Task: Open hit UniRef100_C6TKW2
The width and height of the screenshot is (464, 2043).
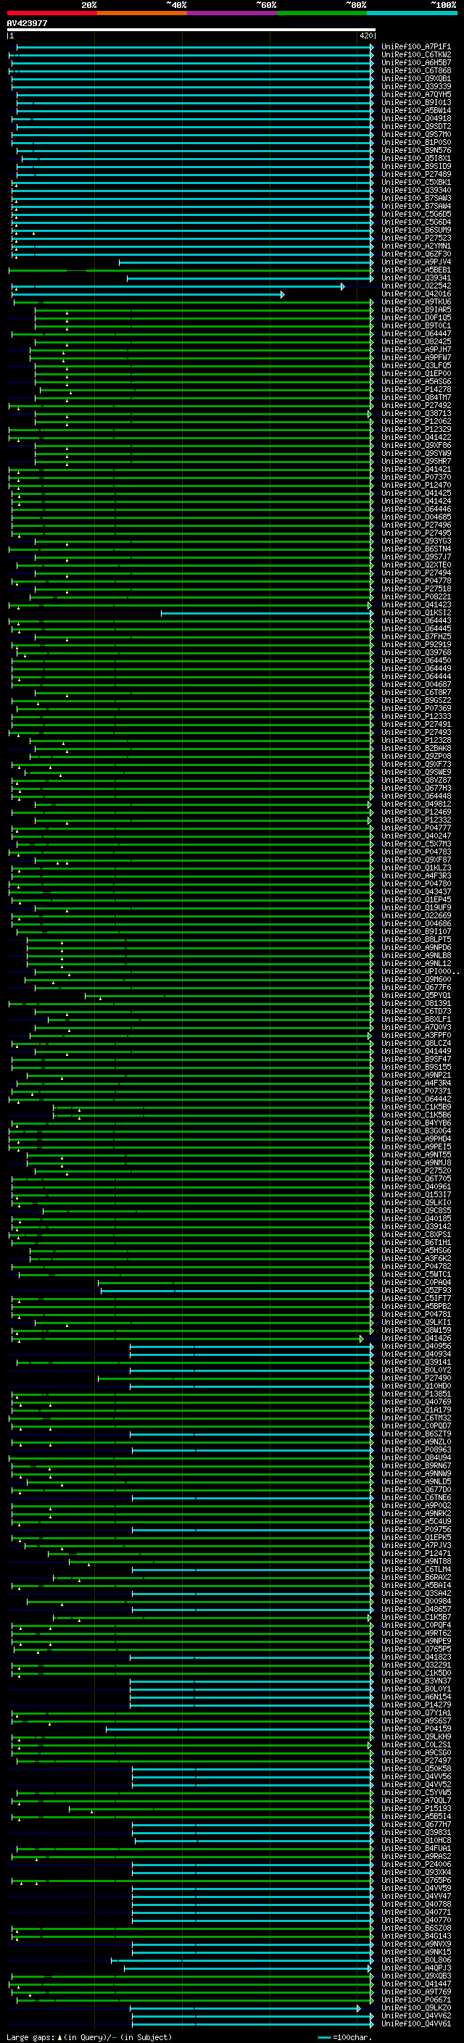Action: [x=415, y=55]
